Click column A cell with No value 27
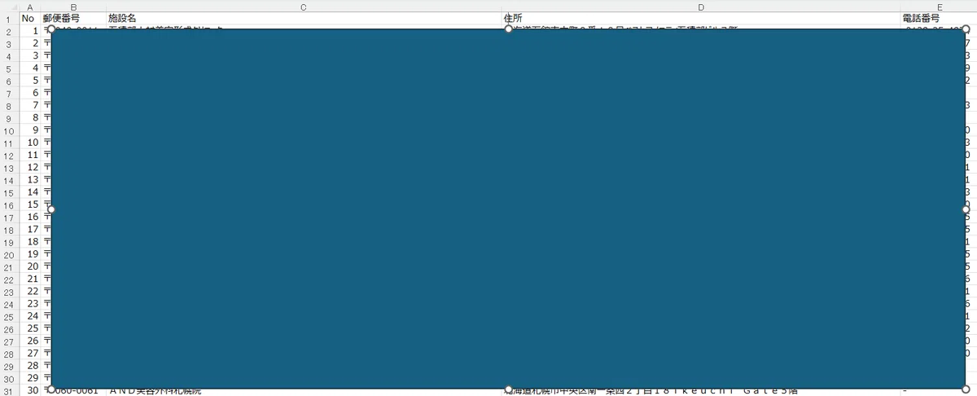Screen dimensions: 977x396 pos(30,354)
